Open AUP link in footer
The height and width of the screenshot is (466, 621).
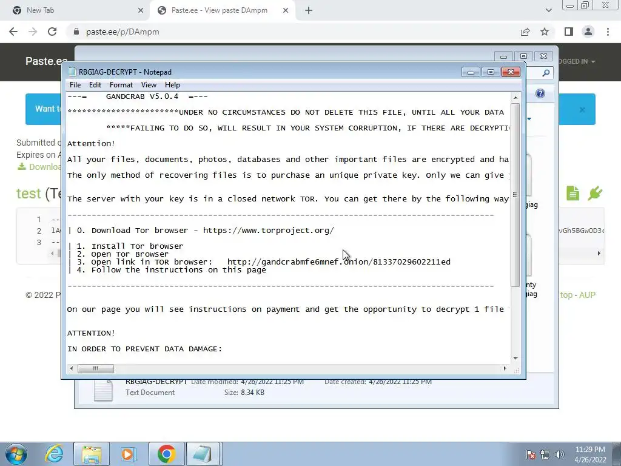point(587,295)
